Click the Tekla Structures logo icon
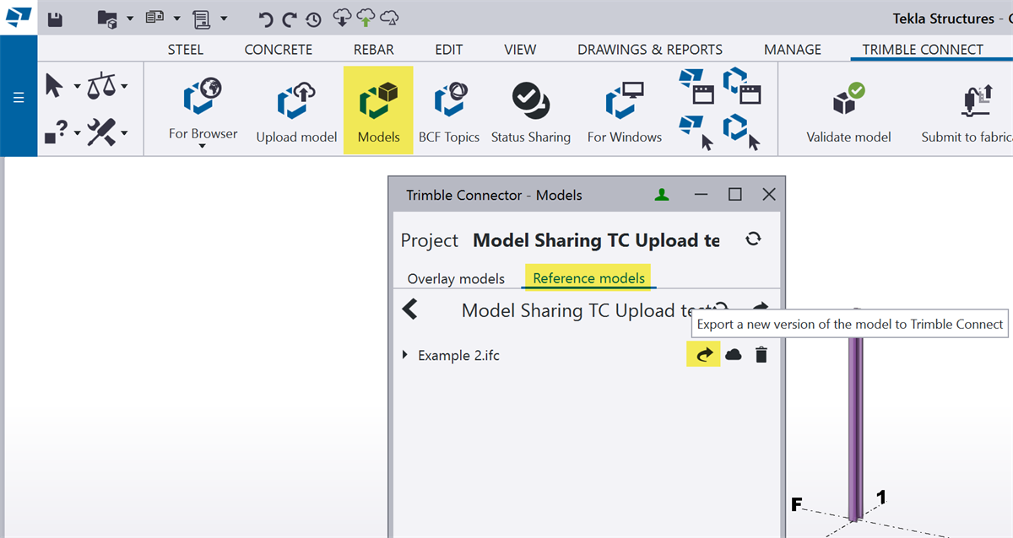This screenshot has height=538, width=1013. point(18,17)
